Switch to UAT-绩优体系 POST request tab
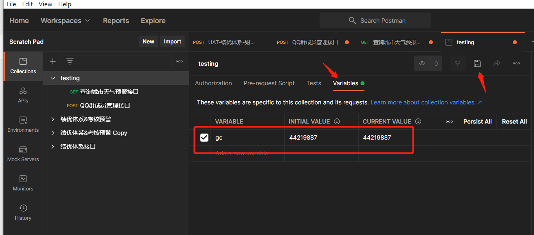534x235 pixels. (231, 42)
